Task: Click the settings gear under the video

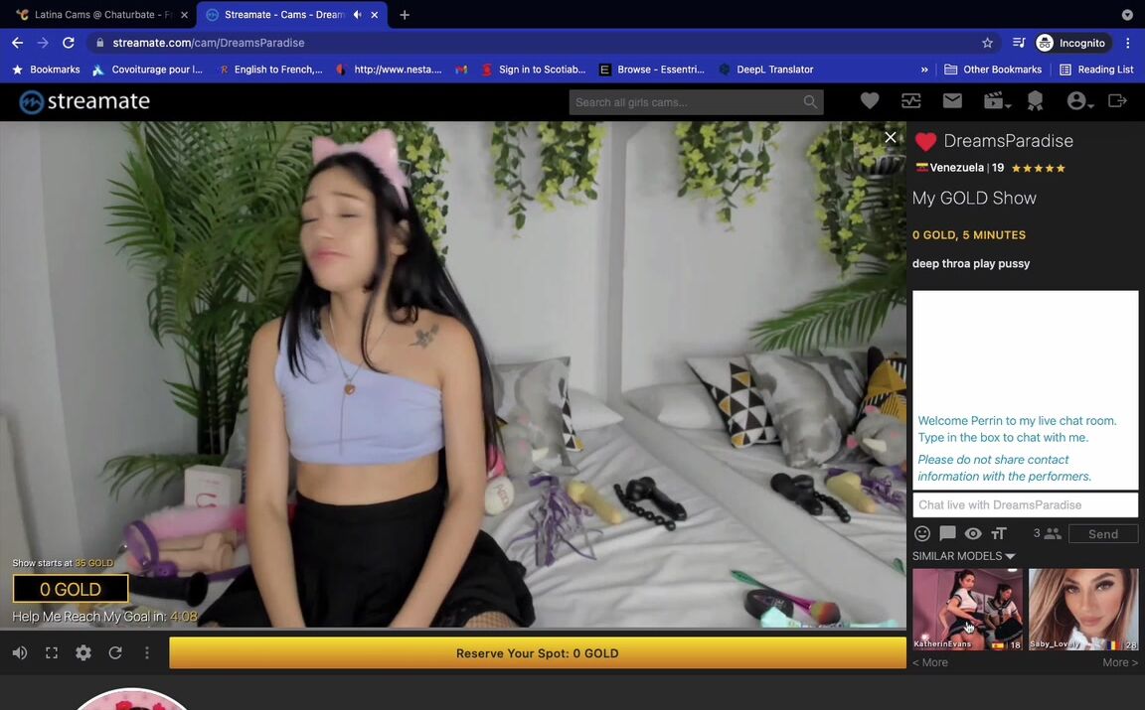Action: (x=83, y=652)
